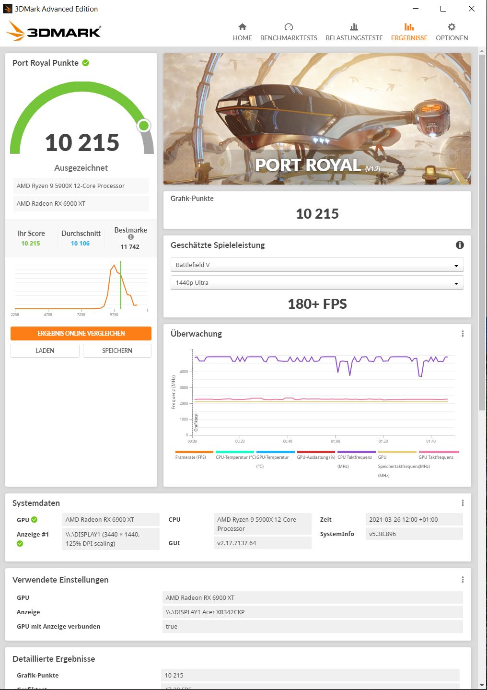Toggle the GPU Speichertaktfrequenz yellow legend swatch
This screenshot has height=690, width=487.
397,452
